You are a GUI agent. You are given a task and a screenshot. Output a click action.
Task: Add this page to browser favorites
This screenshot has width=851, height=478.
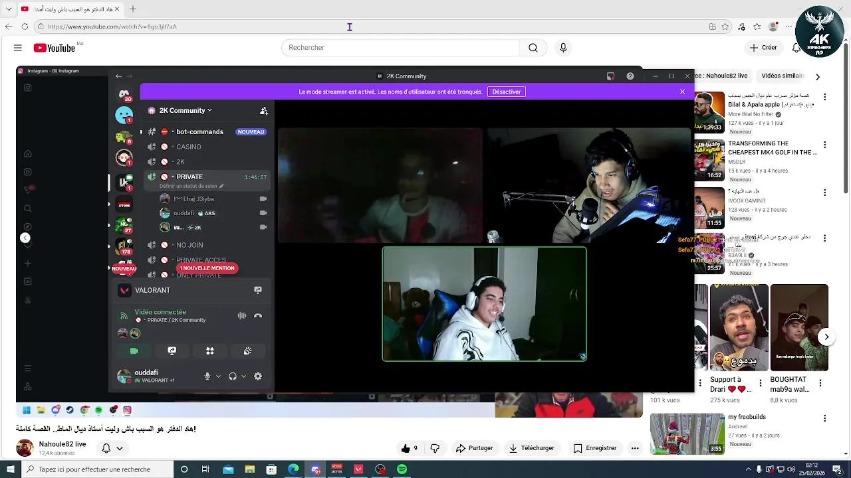click(725, 27)
